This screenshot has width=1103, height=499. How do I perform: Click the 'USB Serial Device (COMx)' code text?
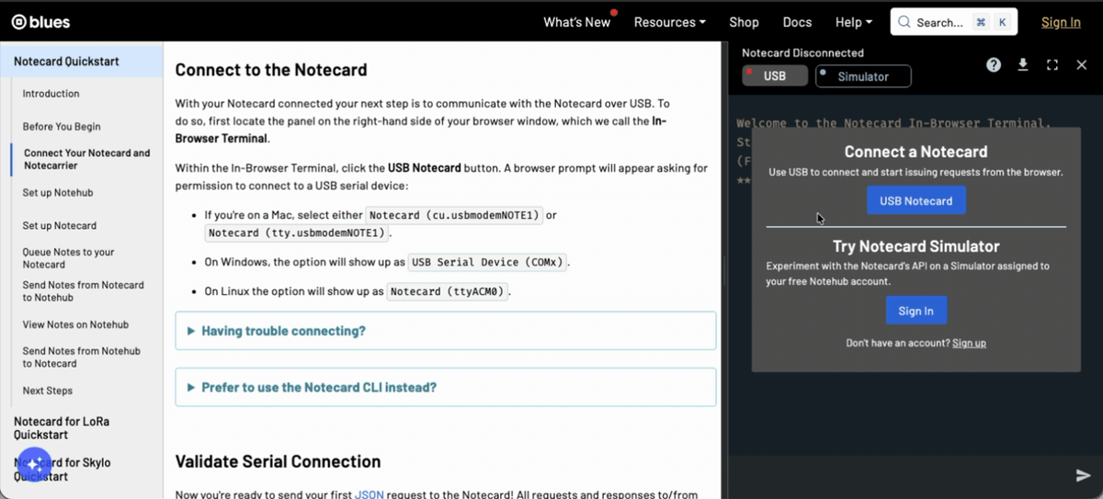click(x=487, y=262)
